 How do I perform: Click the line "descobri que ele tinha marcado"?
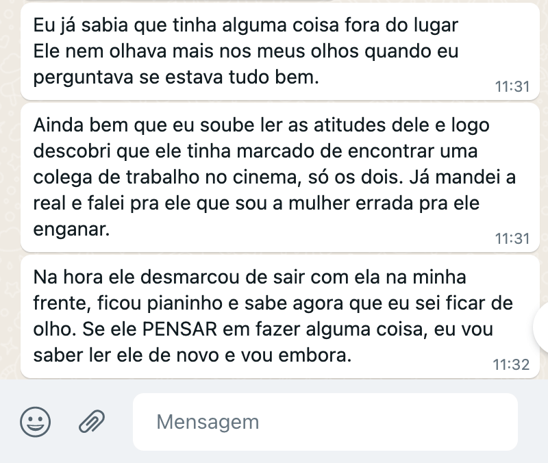[256, 151]
